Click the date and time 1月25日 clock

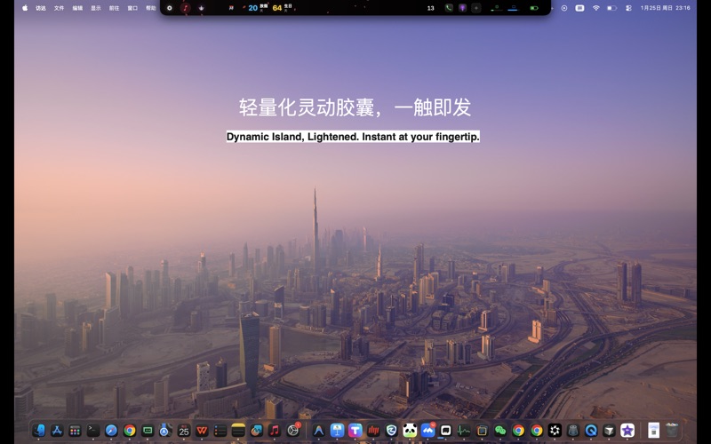coord(665,8)
